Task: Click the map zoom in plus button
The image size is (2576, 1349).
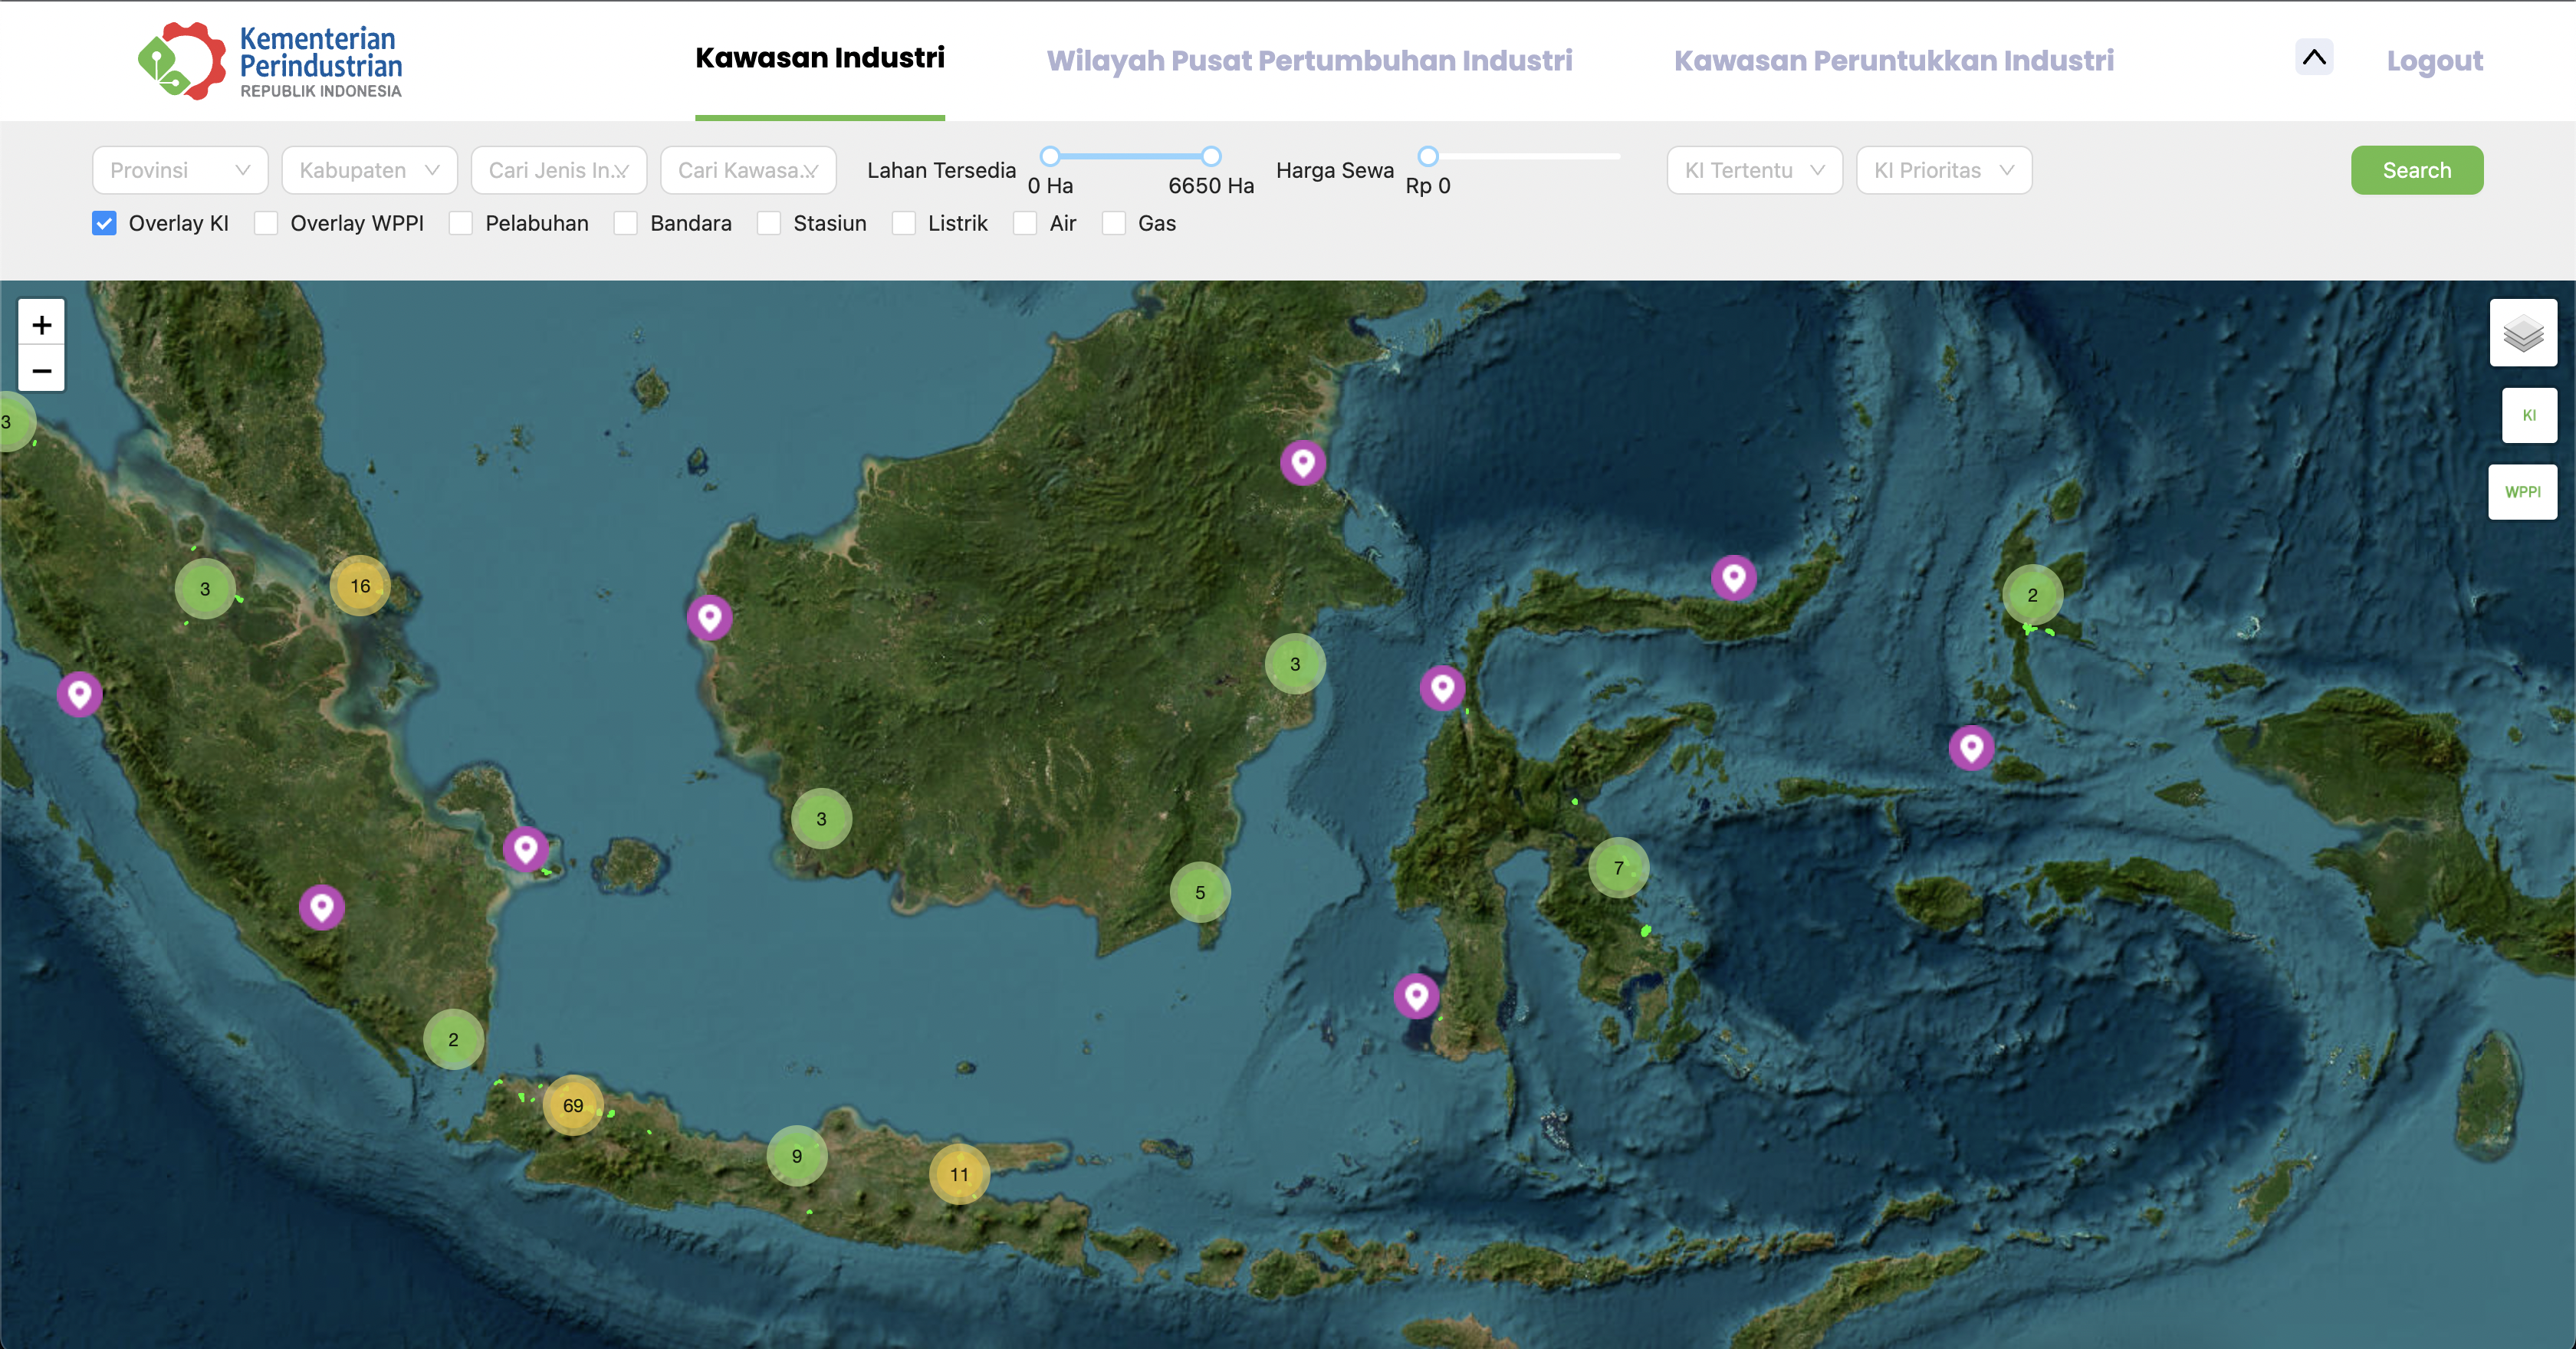Action: [x=41, y=324]
